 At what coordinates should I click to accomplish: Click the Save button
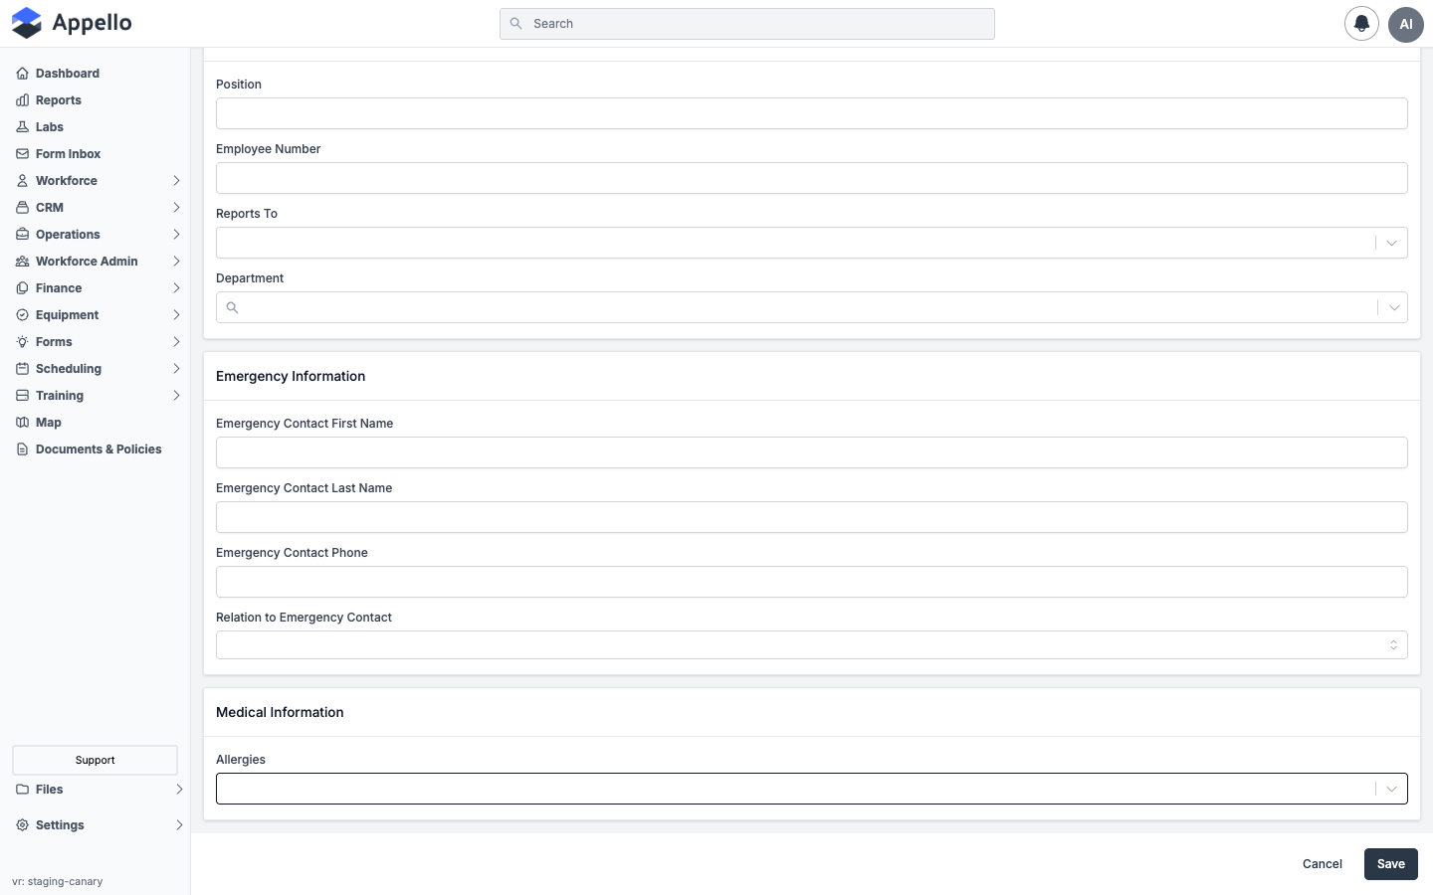(1391, 864)
